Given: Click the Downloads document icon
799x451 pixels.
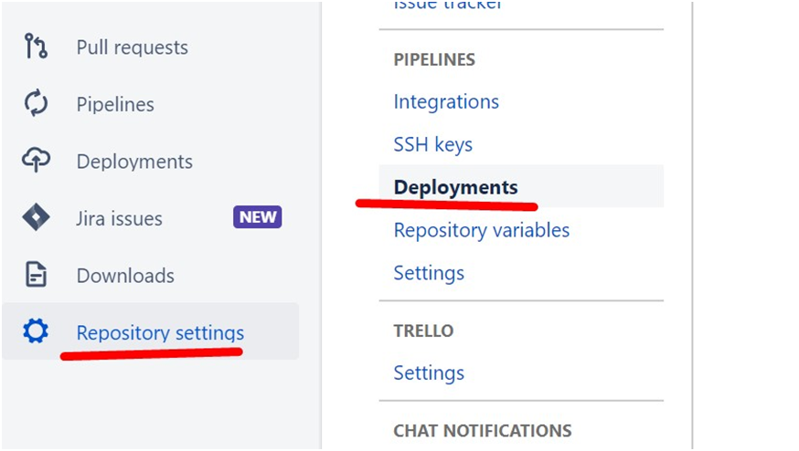Looking at the screenshot, I should [x=35, y=275].
